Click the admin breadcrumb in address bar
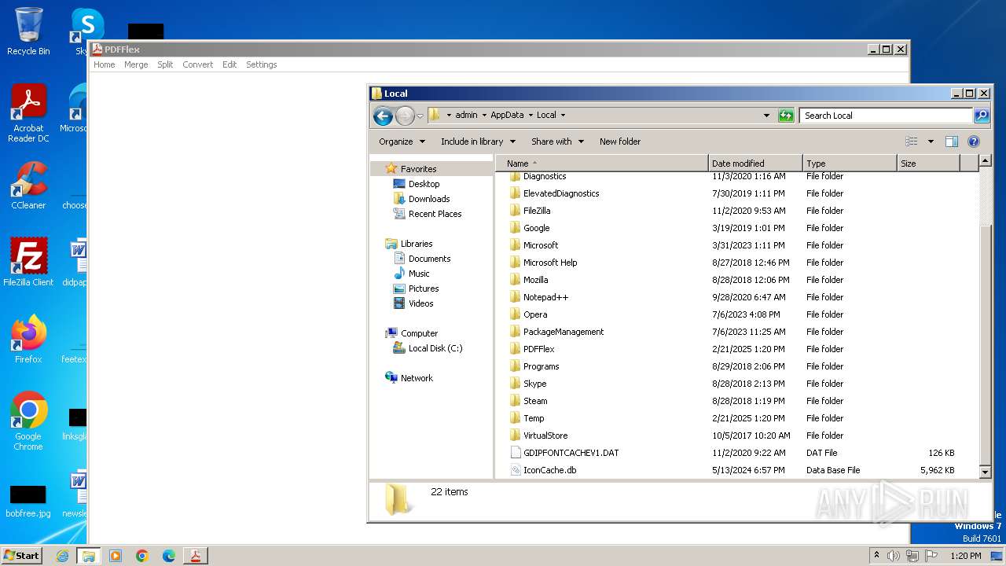This screenshot has height=566, width=1006. click(x=466, y=115)
